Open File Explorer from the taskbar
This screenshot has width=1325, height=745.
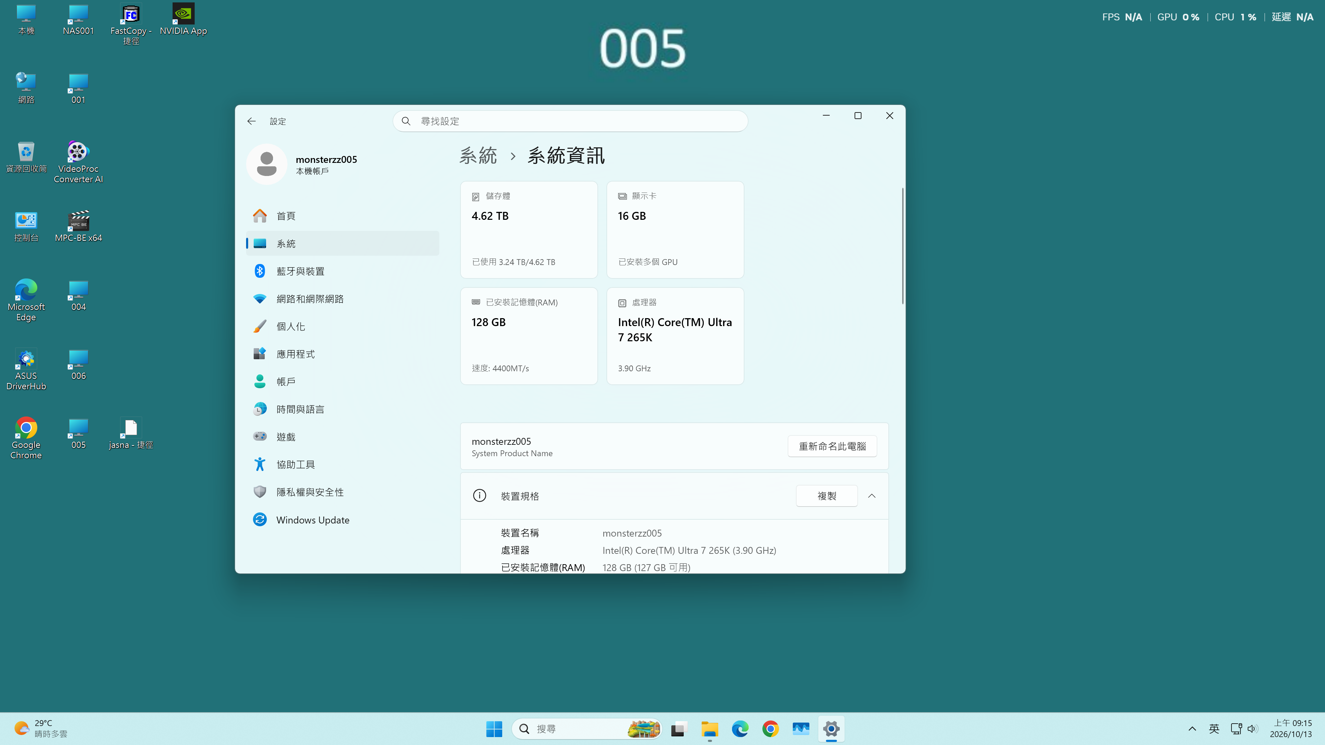click(710, 728)
